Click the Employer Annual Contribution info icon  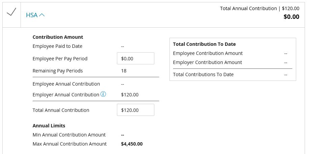pos(103,94)
